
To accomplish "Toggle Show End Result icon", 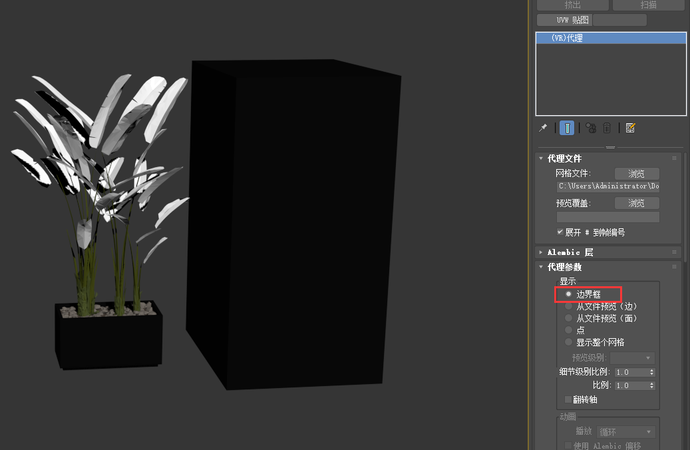I will click(567, 128).
